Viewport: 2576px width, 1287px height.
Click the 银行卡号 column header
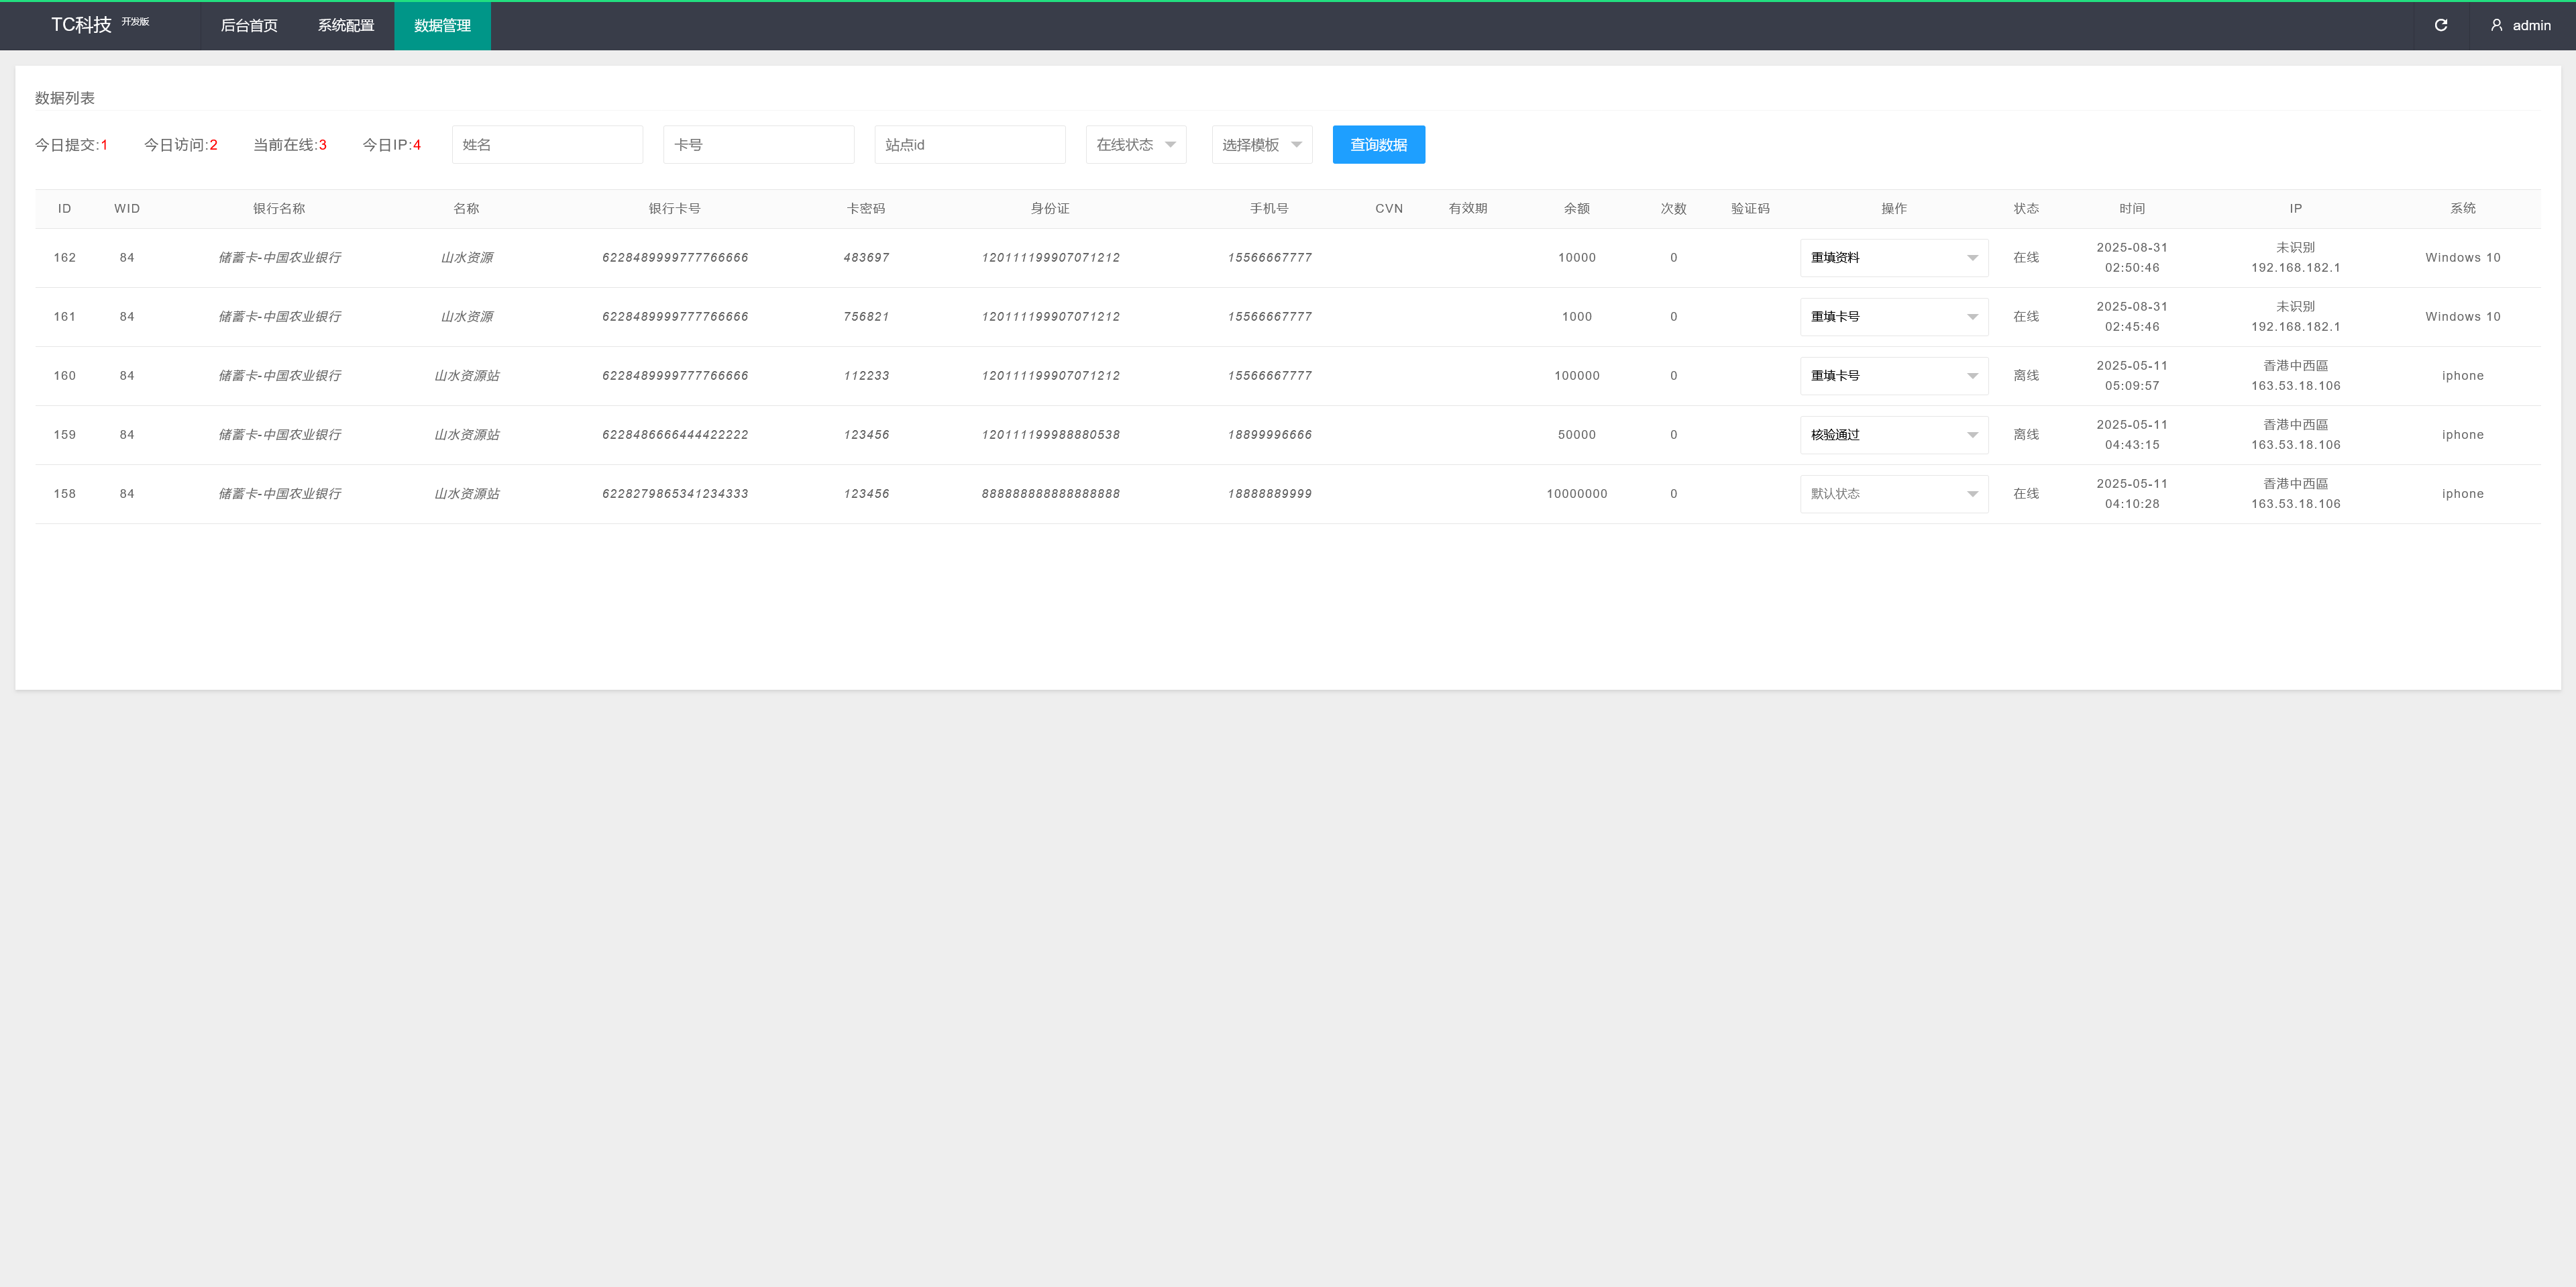674,209
